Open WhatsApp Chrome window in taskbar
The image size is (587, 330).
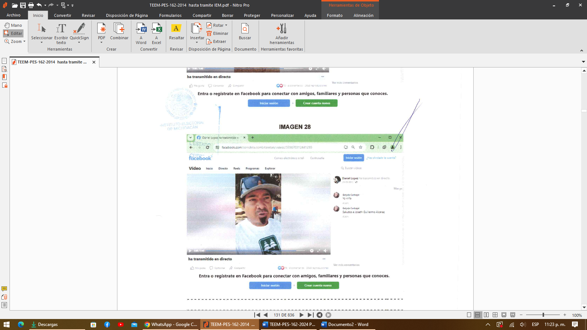[171, 324]
